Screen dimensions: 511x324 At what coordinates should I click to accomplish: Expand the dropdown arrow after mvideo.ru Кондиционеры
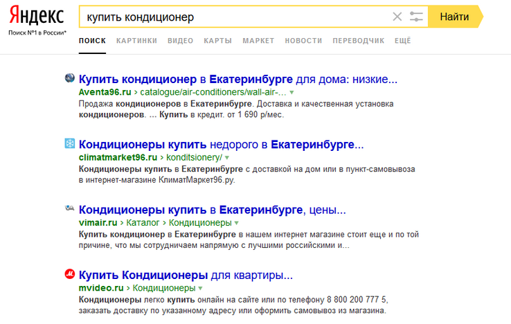point(200,289)
